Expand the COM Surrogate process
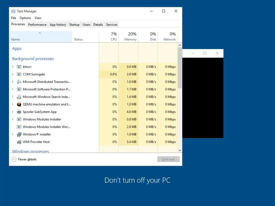The height and width of the screenshot is (206, 275). [12, 74]
